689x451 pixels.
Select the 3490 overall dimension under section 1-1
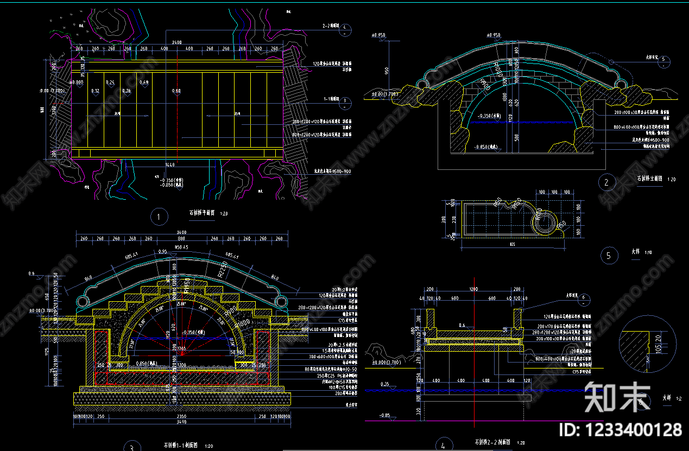click(x=182, y=422)
